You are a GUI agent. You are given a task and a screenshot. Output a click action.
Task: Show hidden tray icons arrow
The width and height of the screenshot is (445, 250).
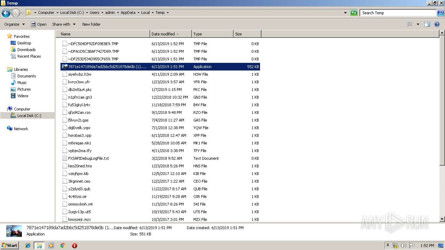[388, 245]
